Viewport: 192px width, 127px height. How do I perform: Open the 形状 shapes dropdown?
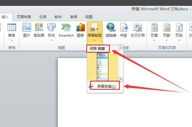pos(51,32)
